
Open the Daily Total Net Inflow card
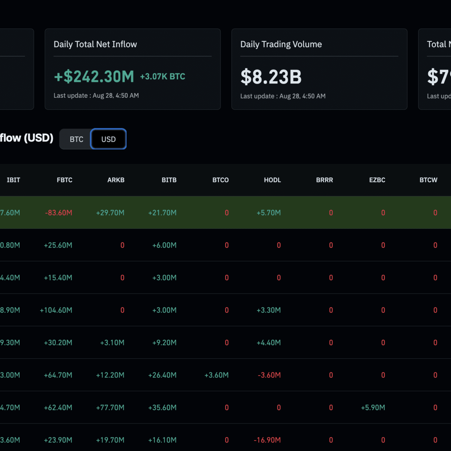click(133, 69)
